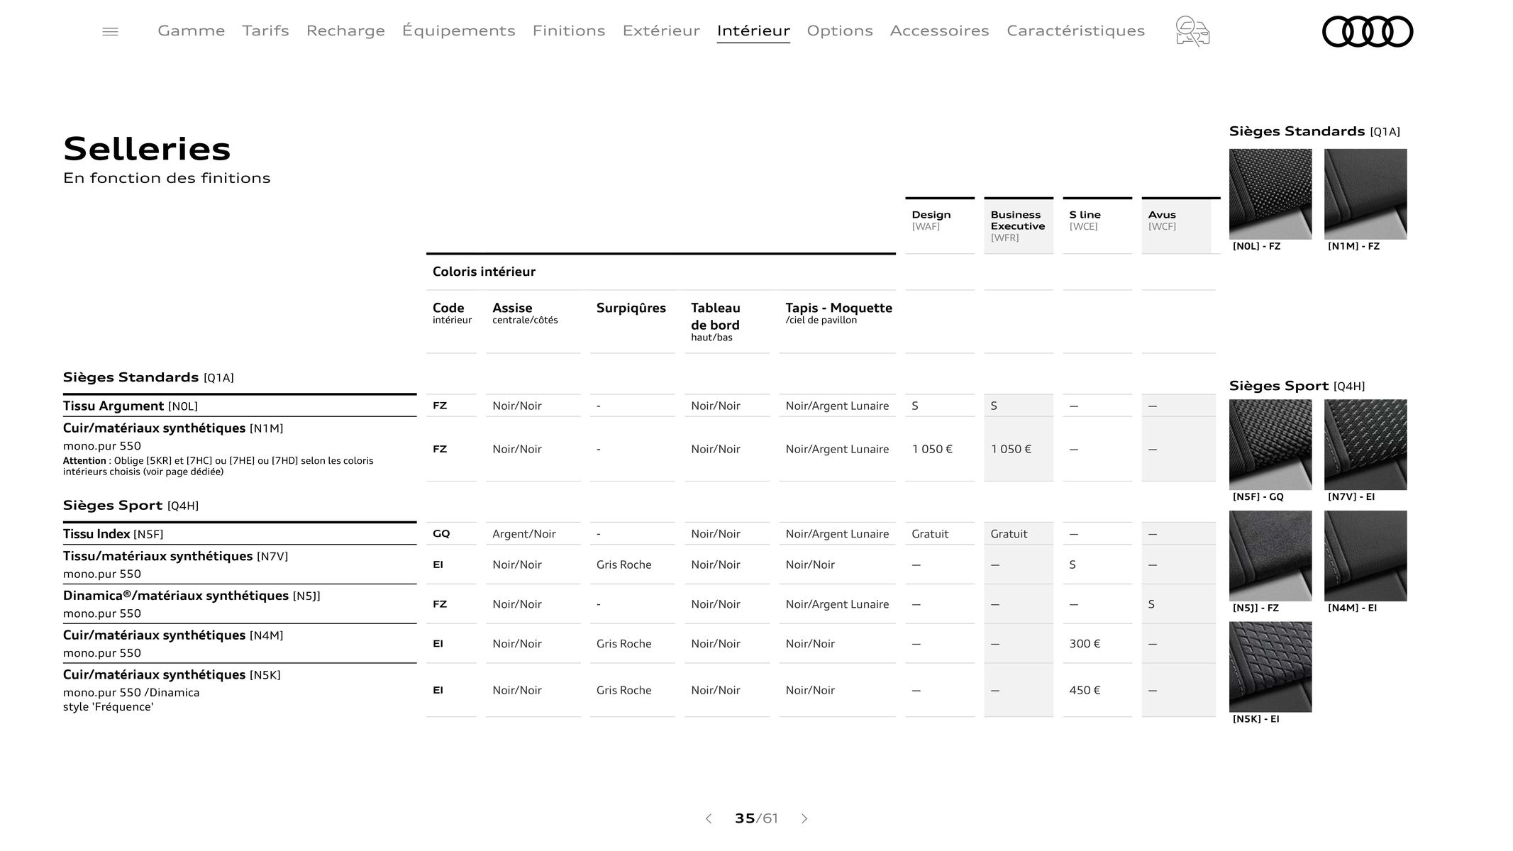View the [N5J] - FZ seat swatch
The image size is (1513, 851).
tap(1270, 555)
